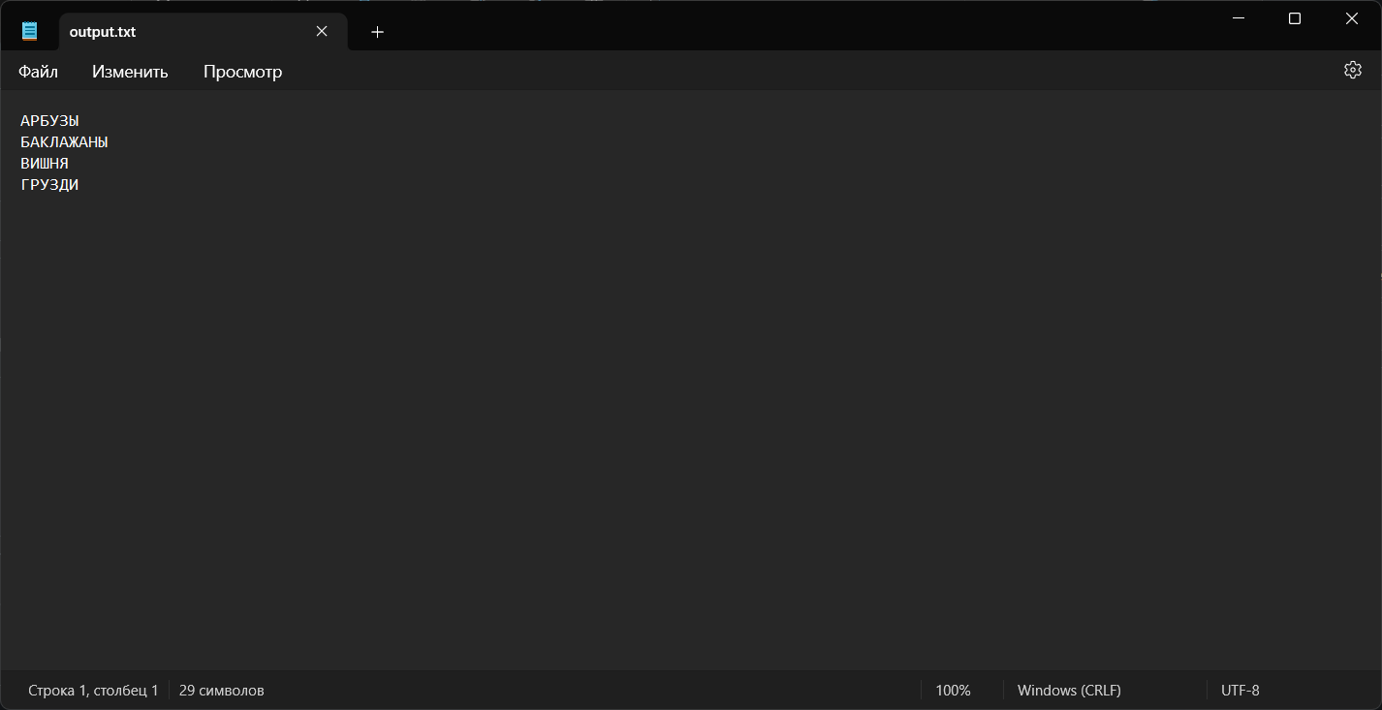This screenshot has width=1382, height=710.
Task: Place cursor in the word ВИШНЯ
Action: [45, 164]
